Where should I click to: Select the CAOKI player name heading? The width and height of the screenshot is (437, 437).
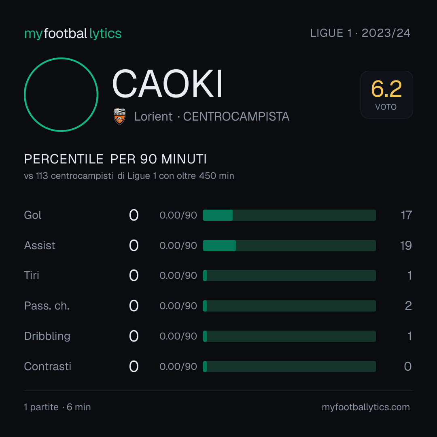coord(167,84)
